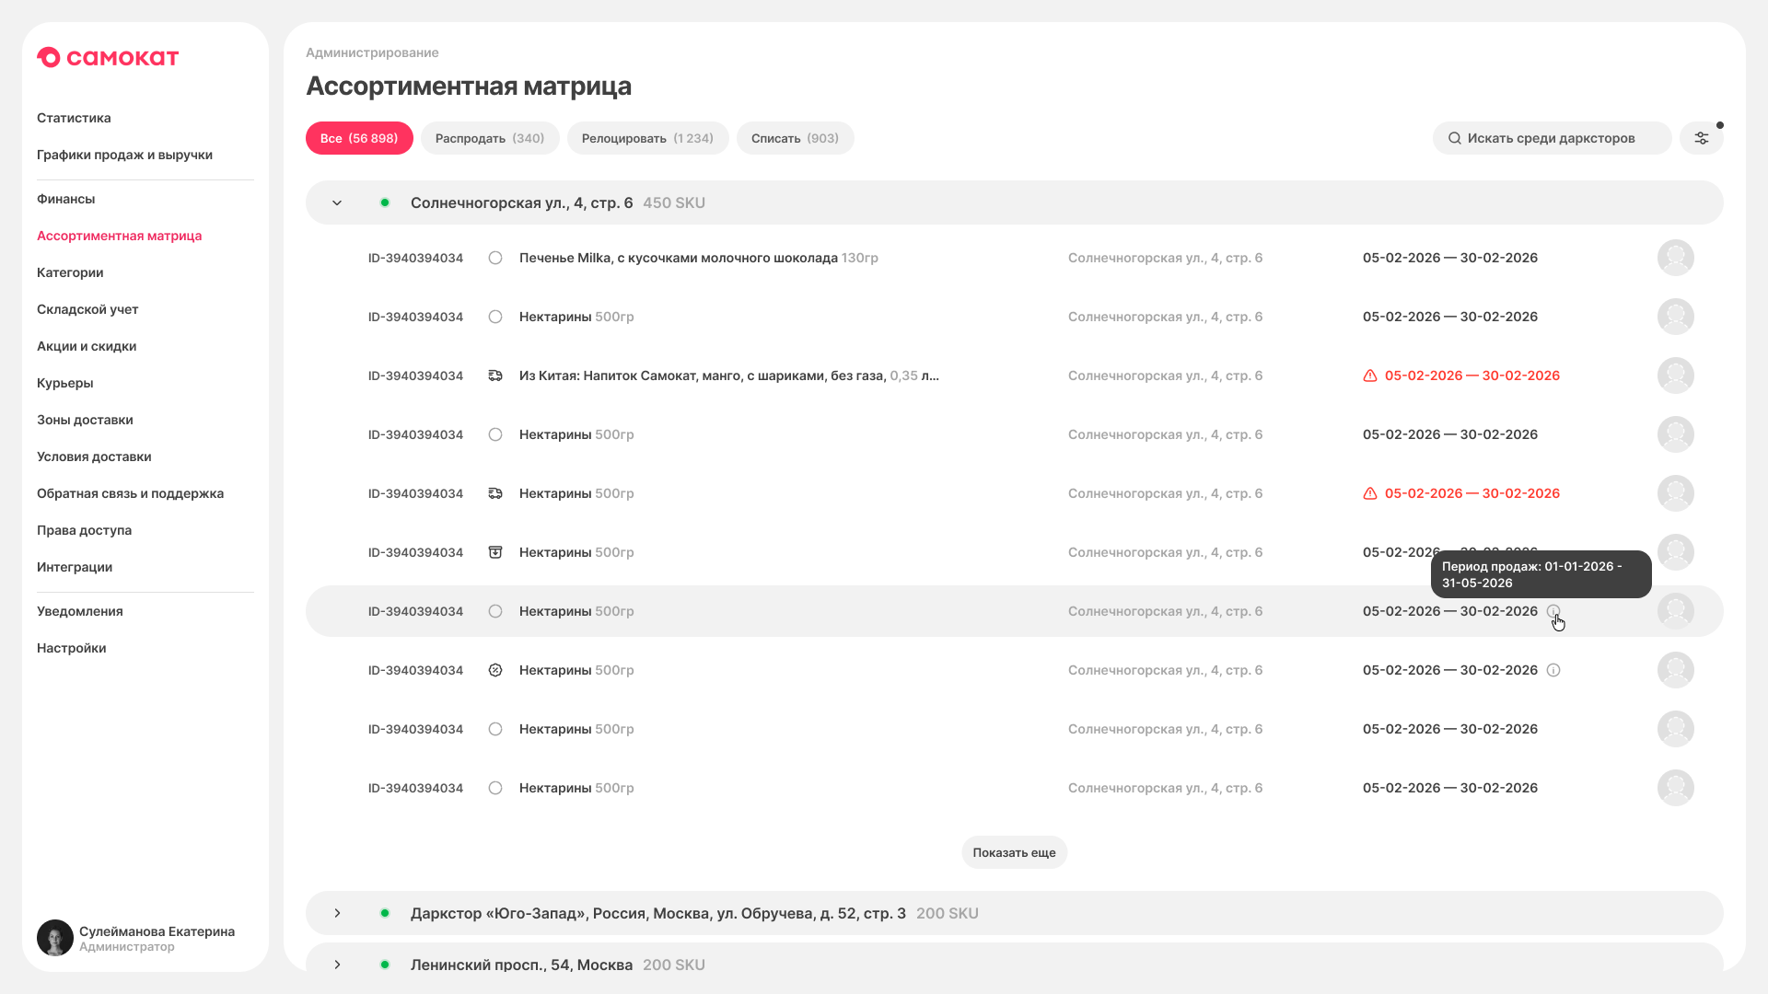Screen dimensions: 1768x994
Task: Open Складской учет in sidebar
Action: coord(87,309)
